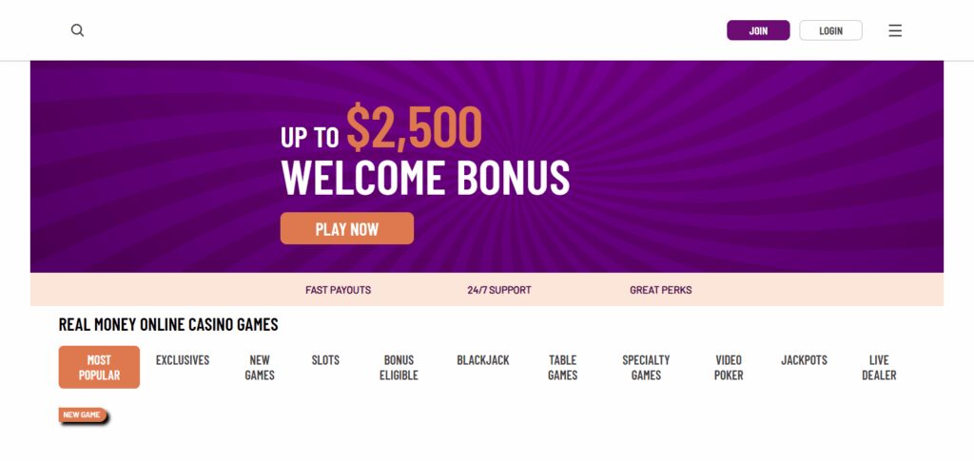Switch to the Jackpots tab
Screen dimensions: 974x461
[805, 360]
